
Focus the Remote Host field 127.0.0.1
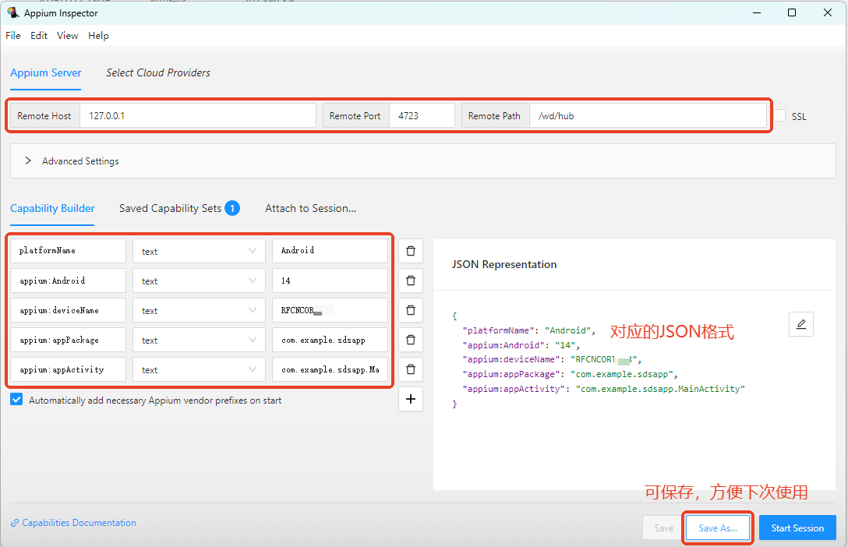pos(198,115)
